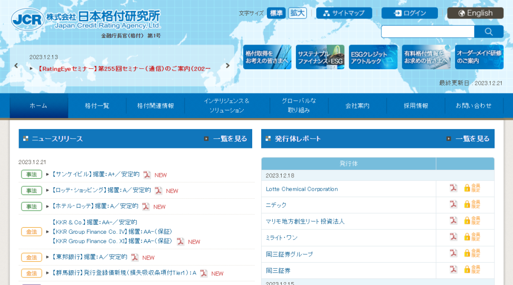
Task: Open グローバルな取り組み menu
Action: click(299, 106)
